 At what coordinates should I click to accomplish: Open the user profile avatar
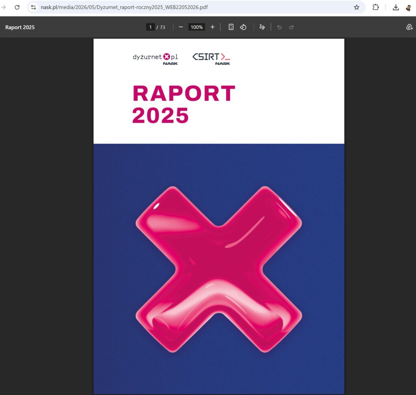click(x=409, y=7)
